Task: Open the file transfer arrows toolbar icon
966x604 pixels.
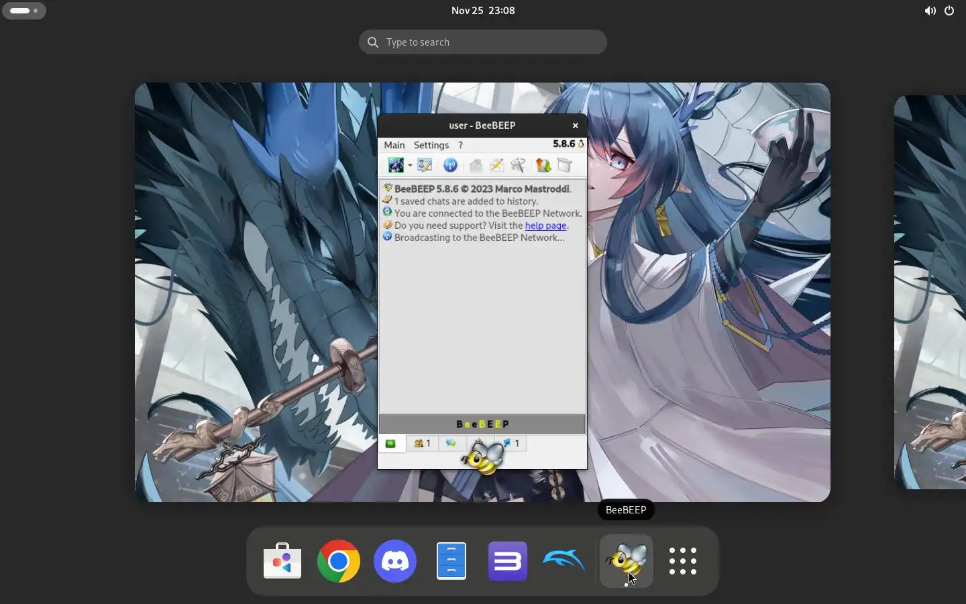Action: click(x=543, y=165)
